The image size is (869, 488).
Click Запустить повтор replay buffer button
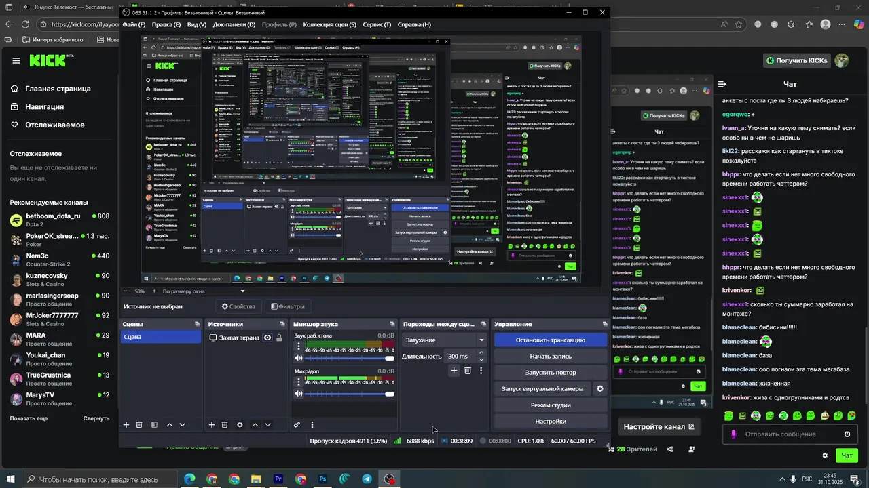551,373
